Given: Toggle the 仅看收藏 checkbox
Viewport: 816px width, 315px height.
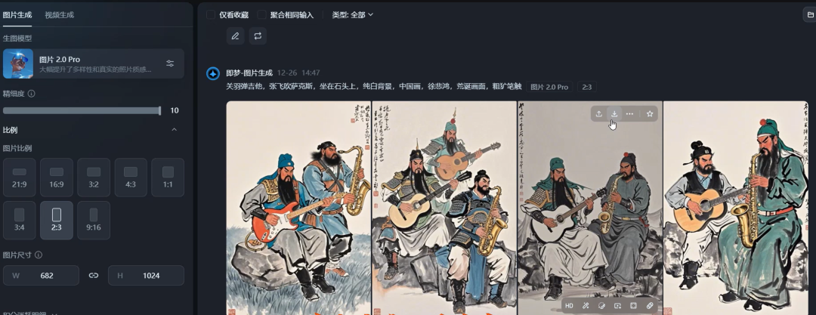Looking at the screenshot, I should [211, 14].
